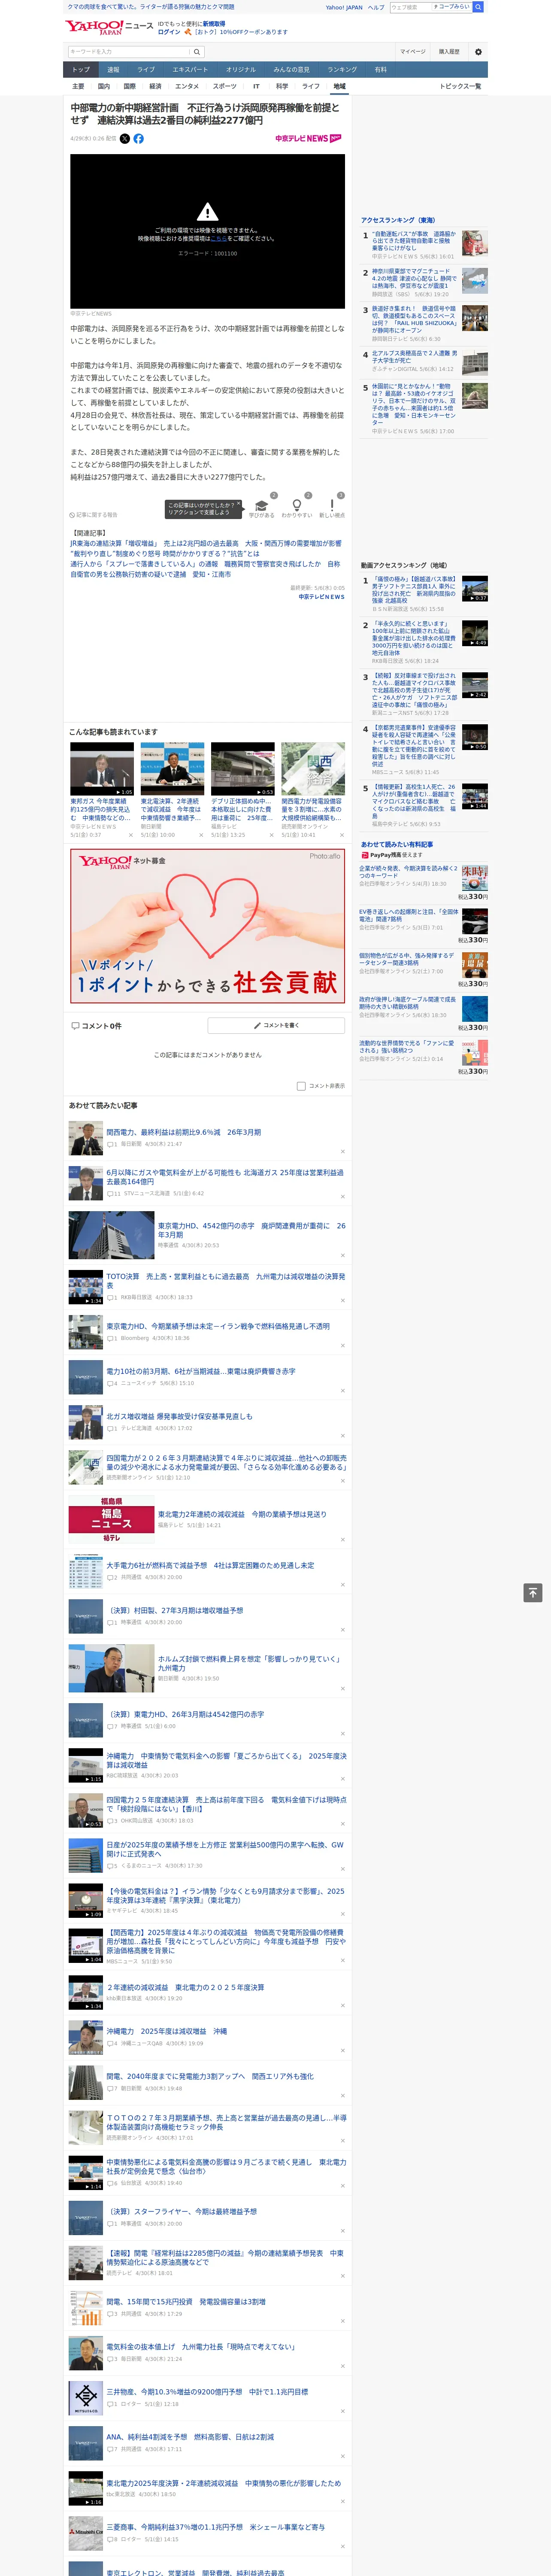The image size is (551, 2576).
Task: Click the video error warning triangle
Action: pyautogui.click(x=207, y=212)
